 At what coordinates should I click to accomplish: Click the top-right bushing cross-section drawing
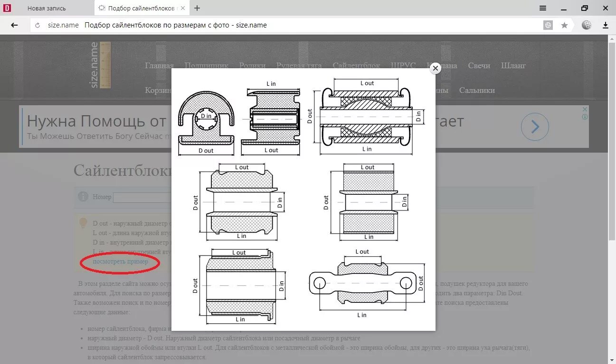tap(367, 117)
